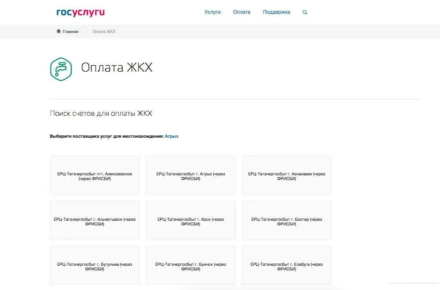
Task: Choose the г. Болгар provider card
Action: point(287,220)
